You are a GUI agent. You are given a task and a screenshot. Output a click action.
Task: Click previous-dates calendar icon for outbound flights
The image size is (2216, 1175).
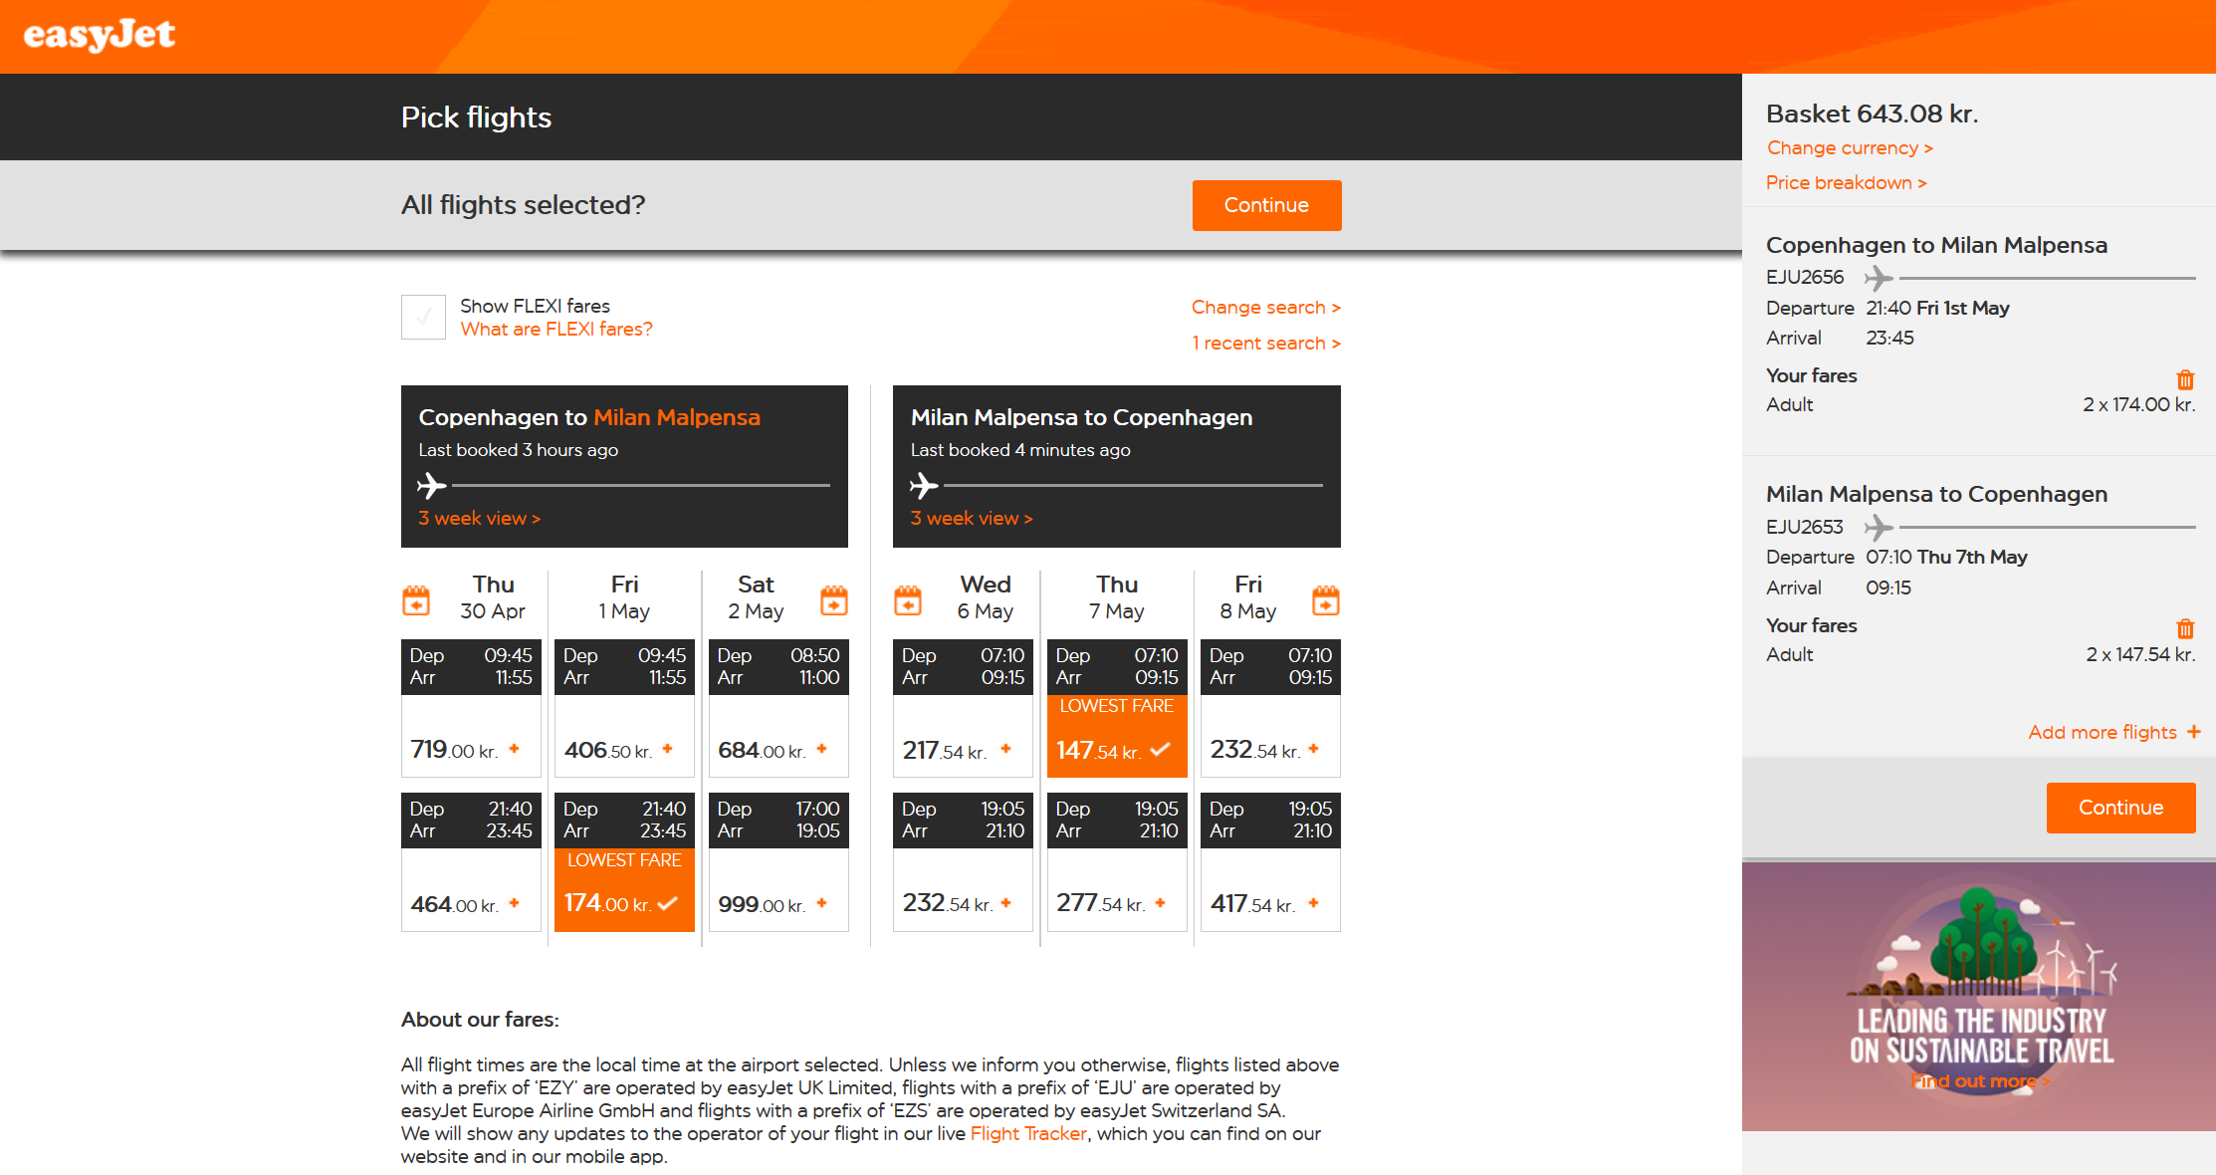coord(416,600)
